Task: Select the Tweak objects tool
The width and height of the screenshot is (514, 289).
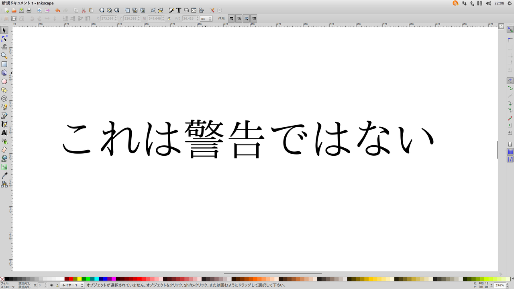Action: click(4, 47)
